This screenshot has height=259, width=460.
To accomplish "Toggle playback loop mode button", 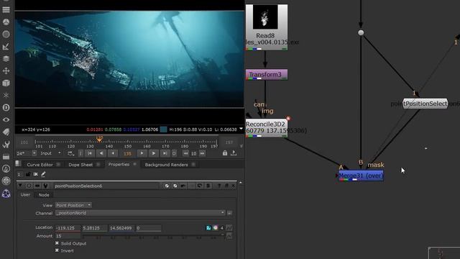I will pos(70,153).
